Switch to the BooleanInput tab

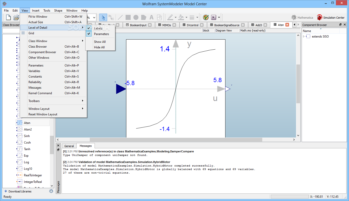coord(138,25)
